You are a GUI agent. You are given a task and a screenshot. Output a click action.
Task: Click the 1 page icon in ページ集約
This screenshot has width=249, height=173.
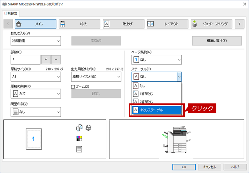pos(136,60)
